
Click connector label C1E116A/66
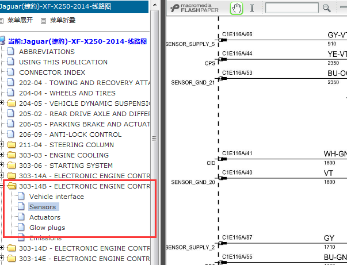tap(237, 34)
